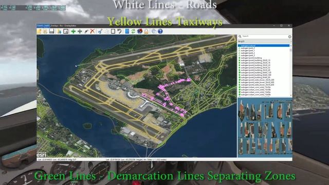Click the green refresh arrows icon
Screen dimensions: 329x185
click(x=133, y=31)
